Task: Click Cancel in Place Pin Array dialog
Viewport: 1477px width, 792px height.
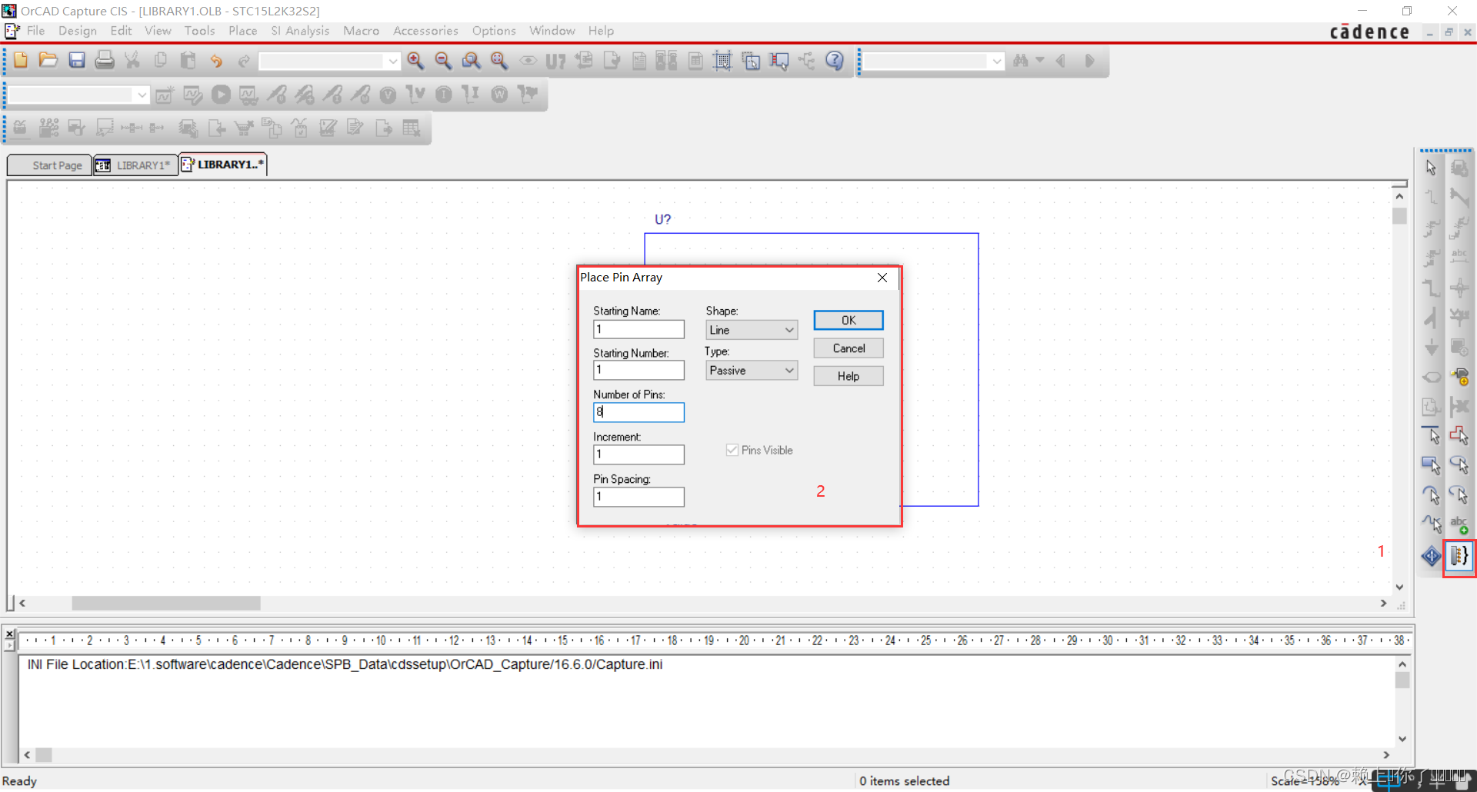Action: 849,348
